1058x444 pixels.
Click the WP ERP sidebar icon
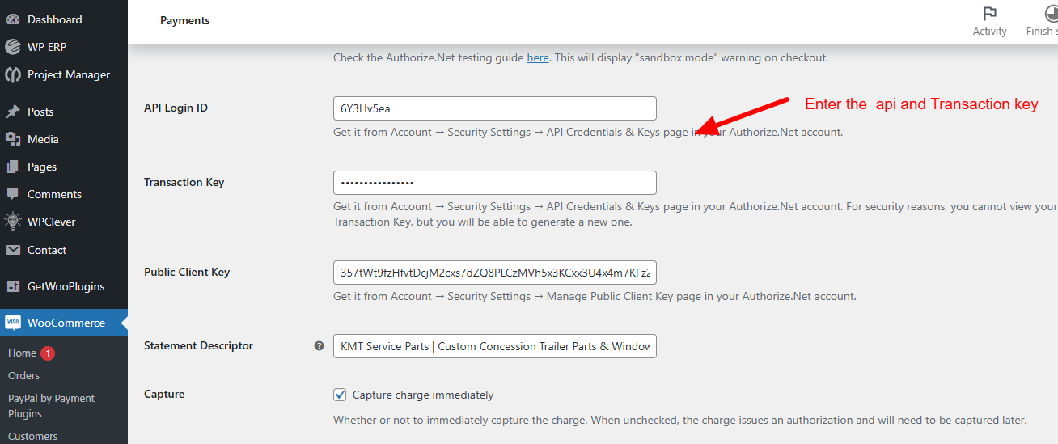tap(13, 47)
